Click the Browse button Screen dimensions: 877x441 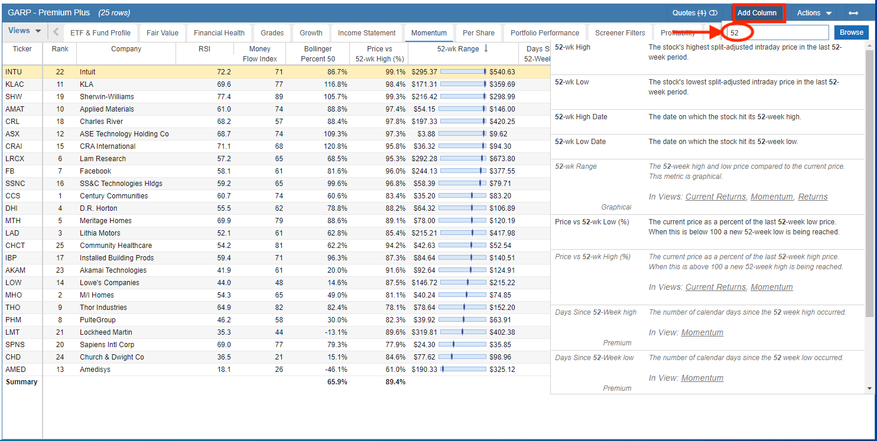pyautogui.click(x=852, y=32)
